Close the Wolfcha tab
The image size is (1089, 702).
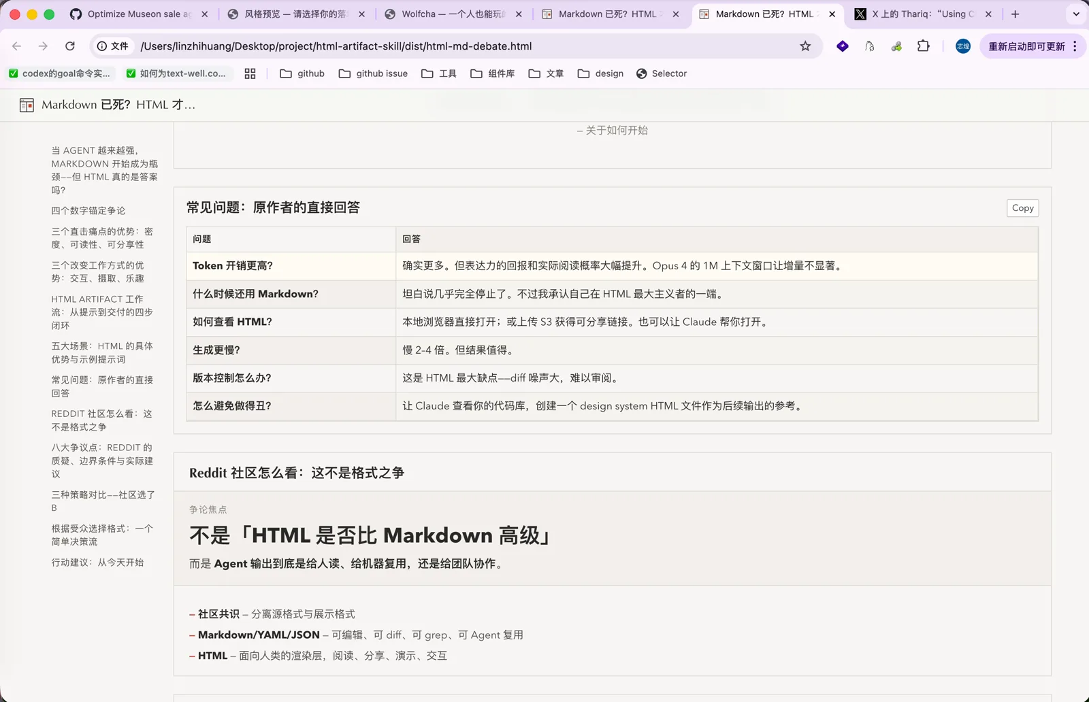pos(519,14)
